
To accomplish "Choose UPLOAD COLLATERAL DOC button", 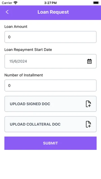I will click(x=50, y=124).
